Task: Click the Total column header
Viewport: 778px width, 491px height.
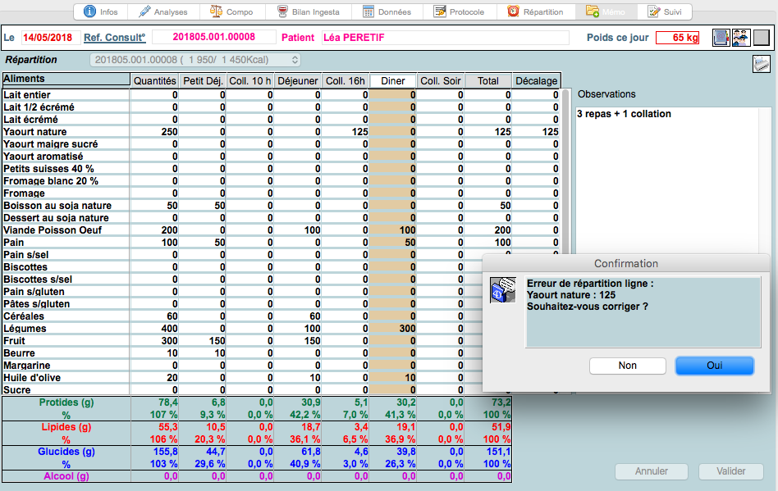Action: [x=488, y=81]
